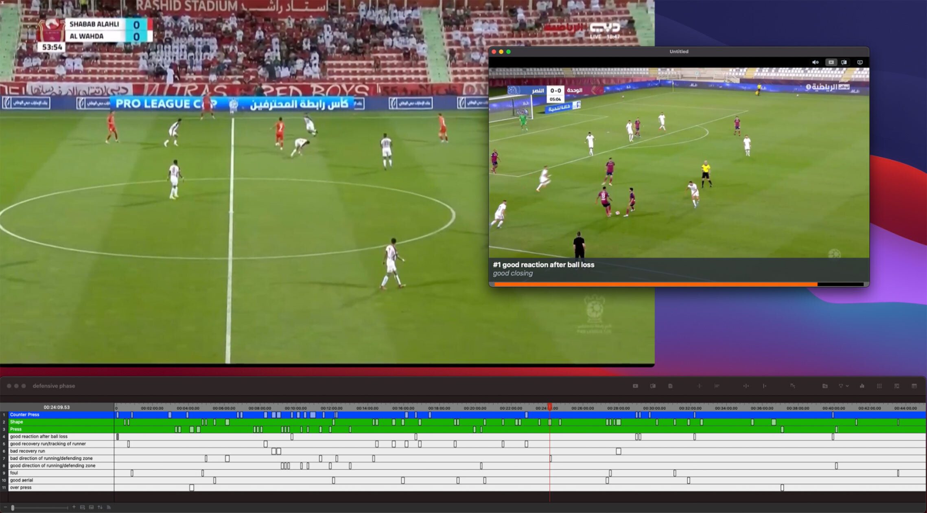Collapse the zoom slider using the minus control
This screenshot has height=513, width=927.
6,507
